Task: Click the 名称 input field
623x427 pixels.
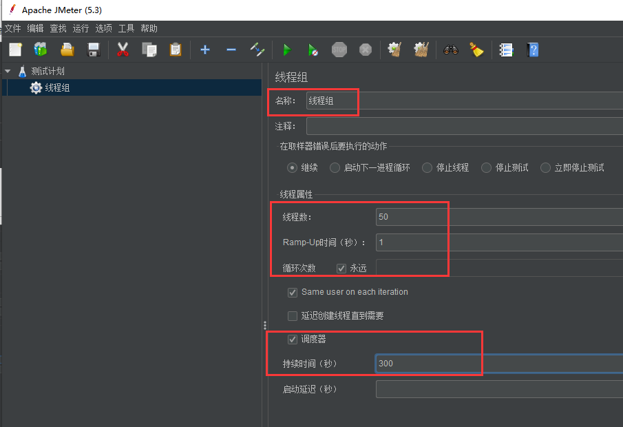Action: tap(465, 101)
